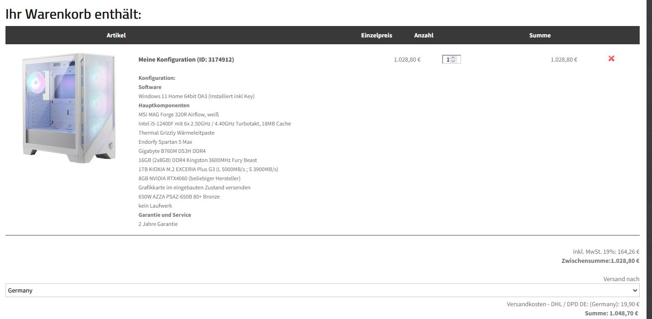
Task: Click the 'Software' section label
Action: click(x=150, y=87)
